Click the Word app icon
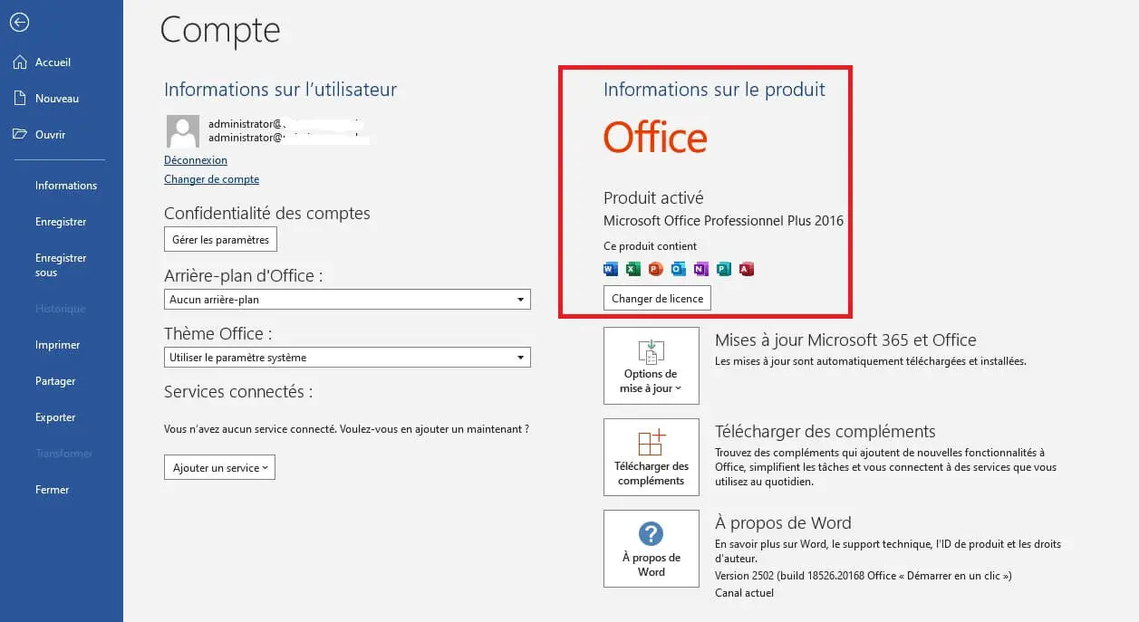1139x622 pixels. tap(611, 269)
